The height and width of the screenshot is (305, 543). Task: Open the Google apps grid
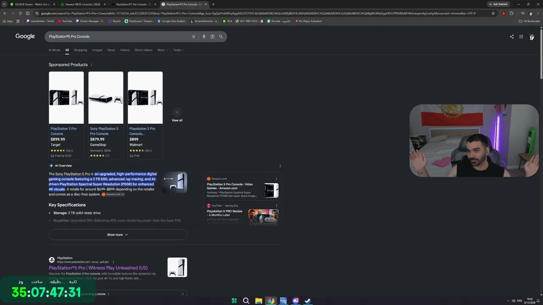(x=521, y=36)
